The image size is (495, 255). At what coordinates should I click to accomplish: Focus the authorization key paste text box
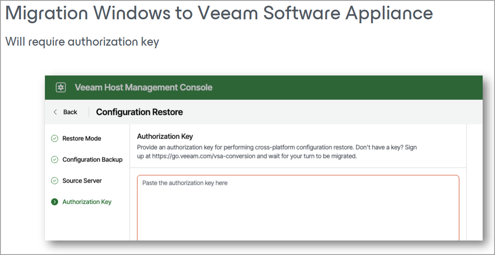click(298, 211)
